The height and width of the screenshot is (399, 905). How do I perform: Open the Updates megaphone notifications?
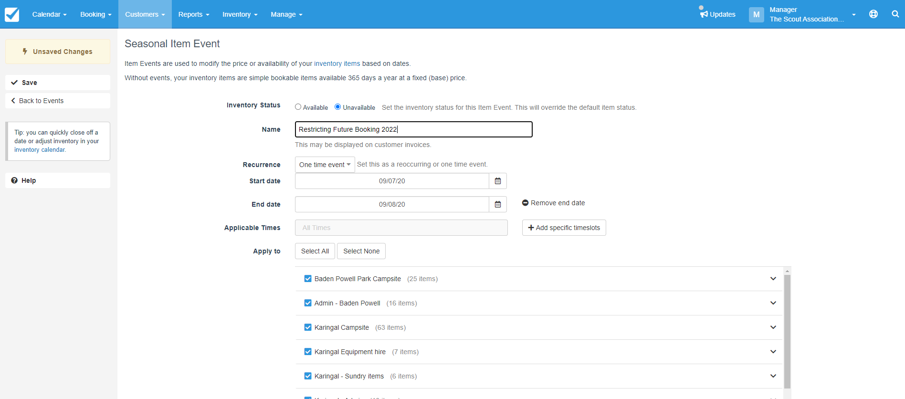[x=717, y=14]
